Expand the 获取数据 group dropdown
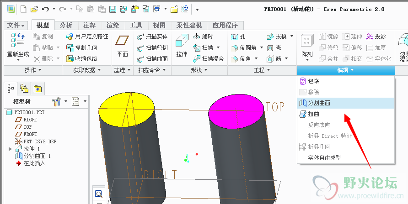 [x=87, y=70]
